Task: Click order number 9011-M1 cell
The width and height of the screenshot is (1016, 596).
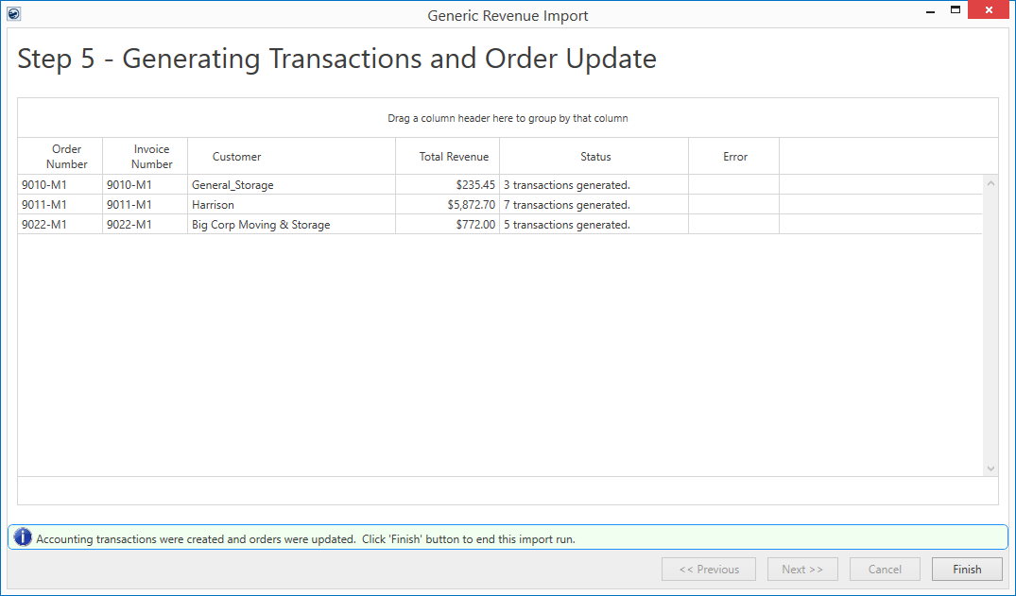Action: tap(43, 205)
